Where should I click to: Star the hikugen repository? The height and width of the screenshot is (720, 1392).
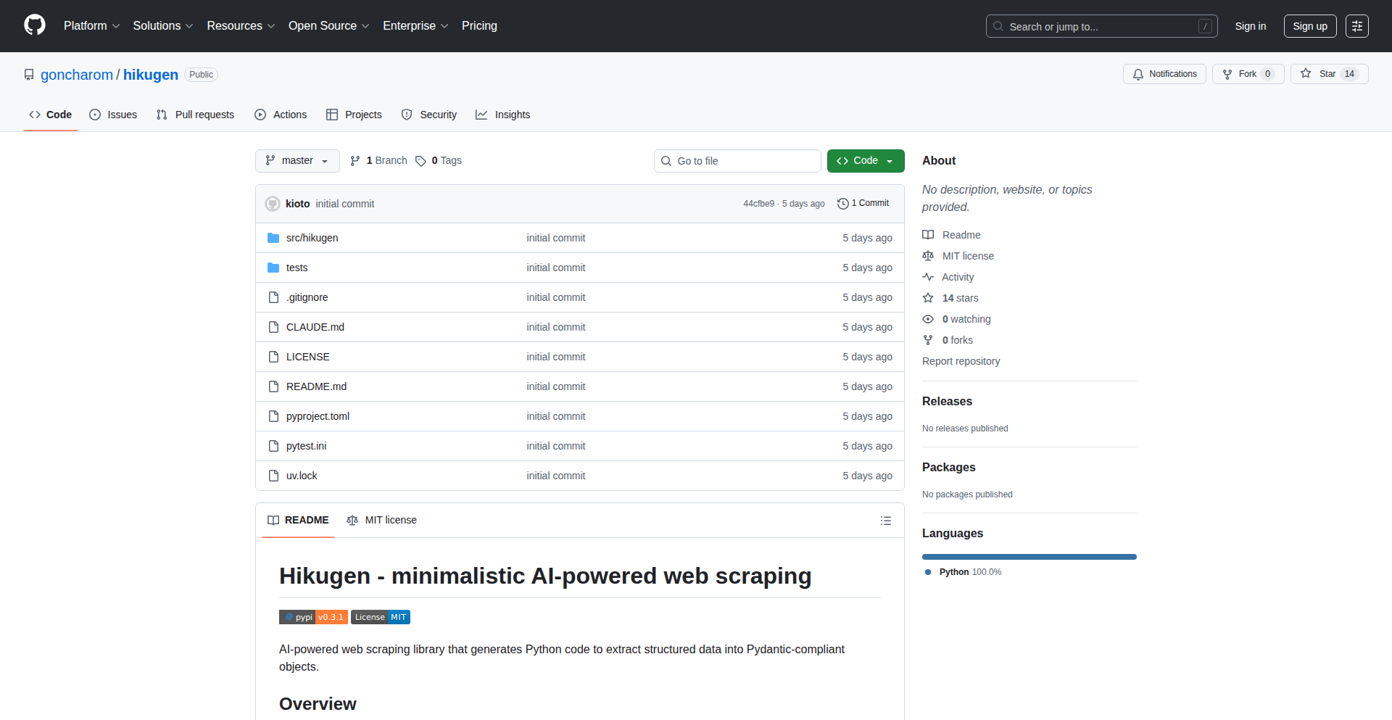[1329, 73]
